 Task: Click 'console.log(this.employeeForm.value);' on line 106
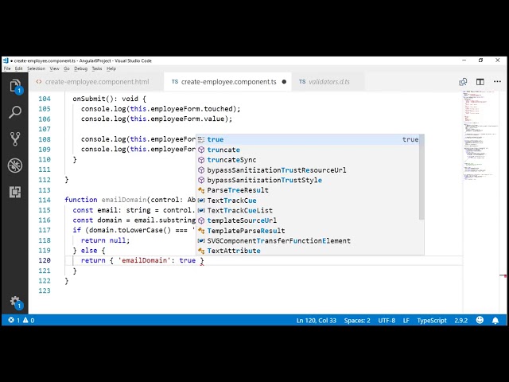157,119
